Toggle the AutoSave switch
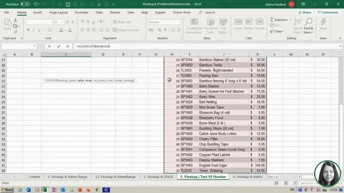 click(25, 4)
